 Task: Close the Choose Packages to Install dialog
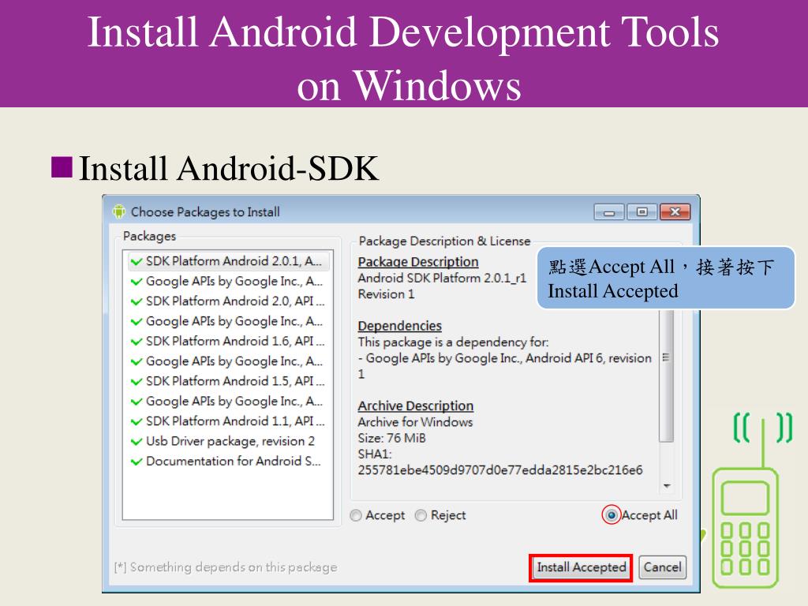point(675,212)
